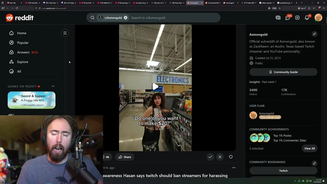Viewport: 327px width, 184px height.
Task: Edit the community description pencil icon
Action: 314,34
